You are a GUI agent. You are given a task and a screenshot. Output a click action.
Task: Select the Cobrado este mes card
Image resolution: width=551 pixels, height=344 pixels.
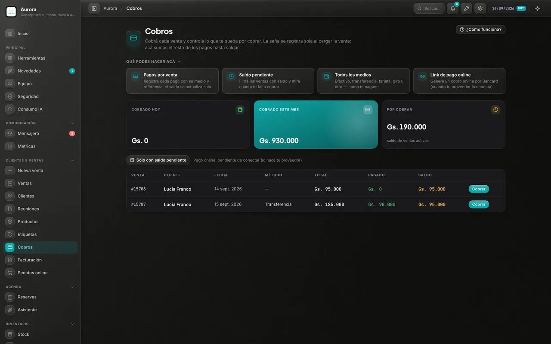click(x=316, y=125)
